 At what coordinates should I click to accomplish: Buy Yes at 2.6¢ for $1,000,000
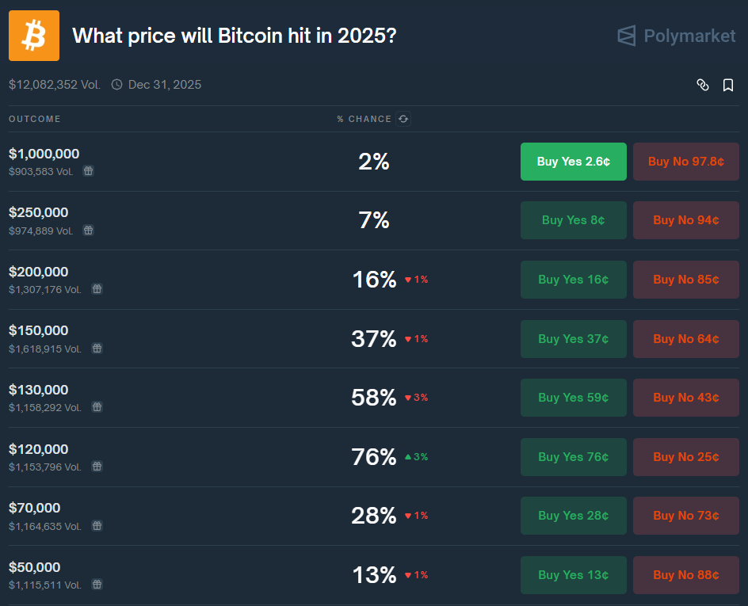tap(573, 161)
